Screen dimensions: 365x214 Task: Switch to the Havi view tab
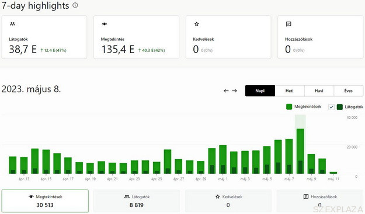point(319,90)
